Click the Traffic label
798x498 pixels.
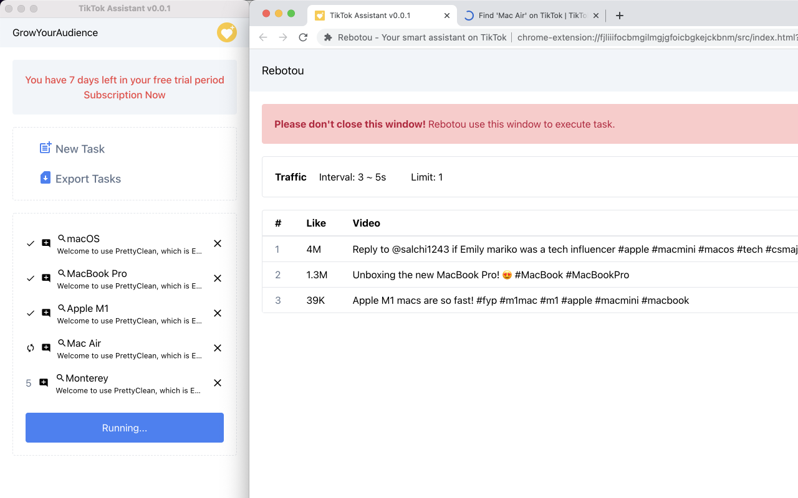pos(291,177)
